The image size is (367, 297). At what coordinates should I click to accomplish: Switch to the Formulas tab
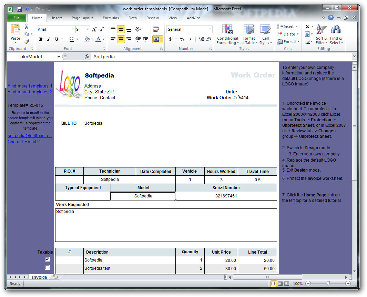[x=111, y=18]
